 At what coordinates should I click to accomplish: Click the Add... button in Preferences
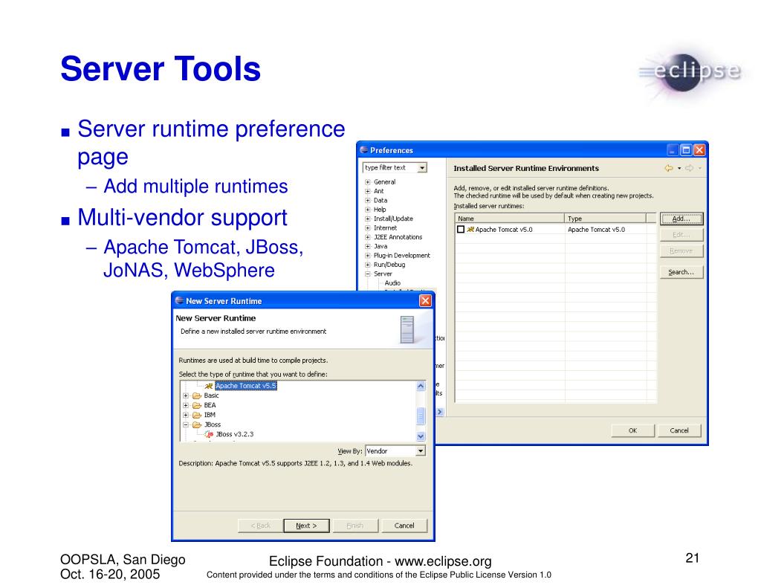click(x=681, y=219)
